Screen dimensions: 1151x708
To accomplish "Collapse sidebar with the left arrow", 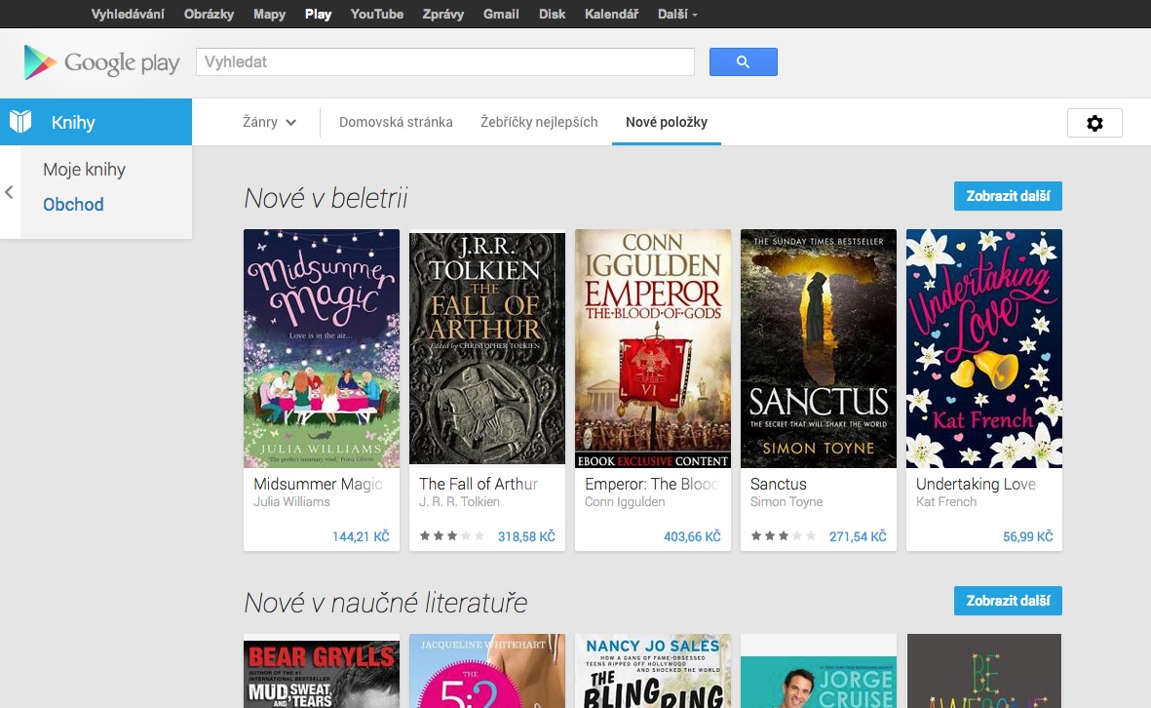I will pos(9,192).
